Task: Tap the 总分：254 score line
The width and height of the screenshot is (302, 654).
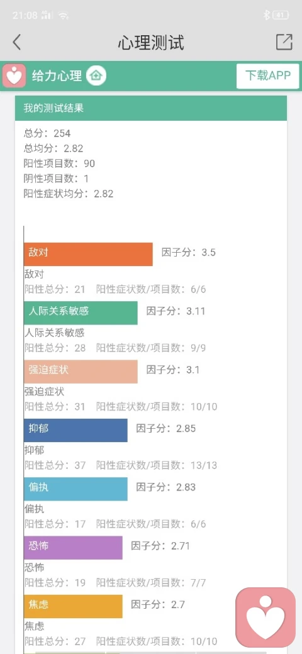Action: click(47, 133)
